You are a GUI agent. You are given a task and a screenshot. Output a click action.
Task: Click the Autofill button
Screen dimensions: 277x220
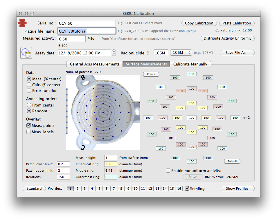coord(232,161)
